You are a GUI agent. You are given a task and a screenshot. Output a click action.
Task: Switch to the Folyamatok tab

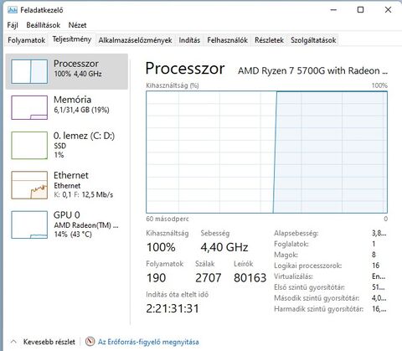click(x=27, y=40)
